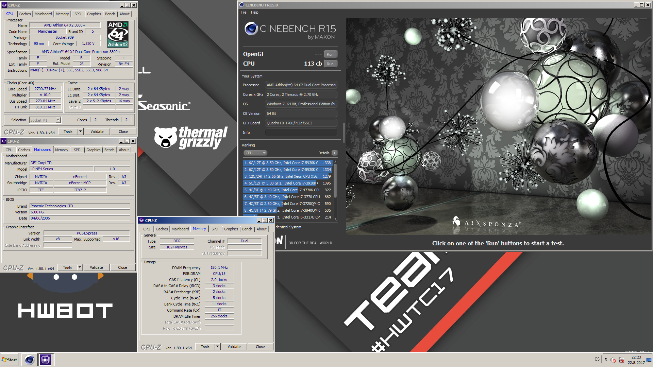
Task: Click the Processor name field in Cinebench
Action: click(x=301, y=85)
